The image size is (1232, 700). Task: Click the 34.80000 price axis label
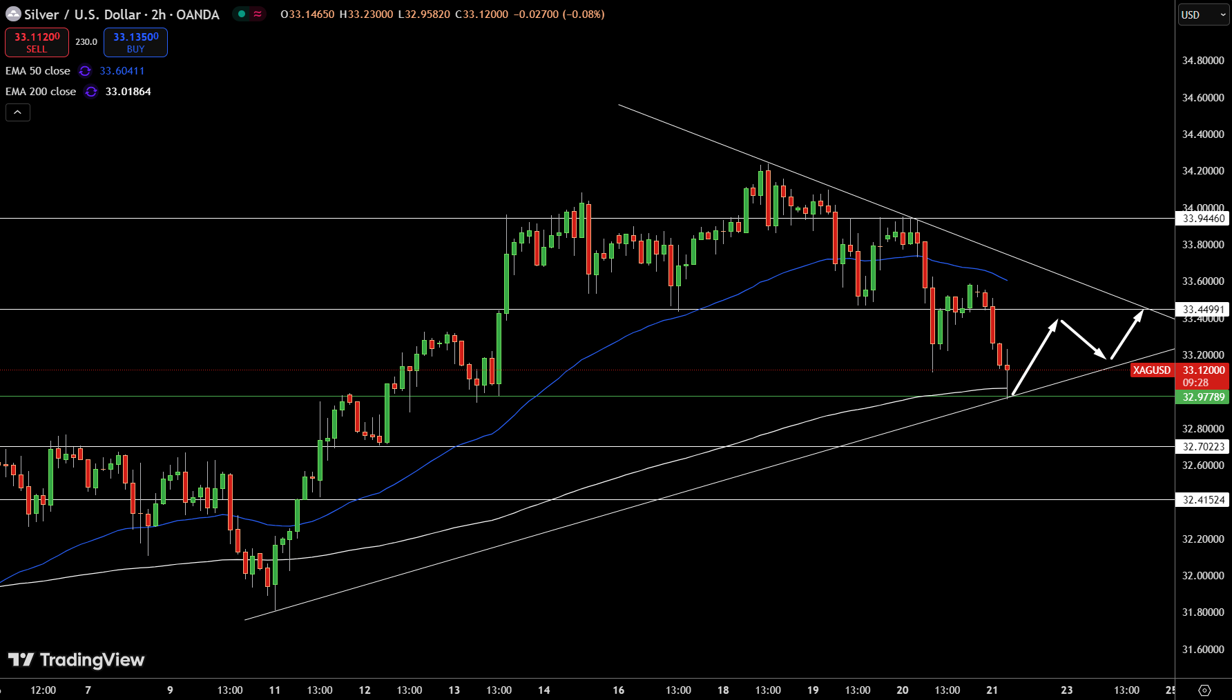[x=1203, y=61]
